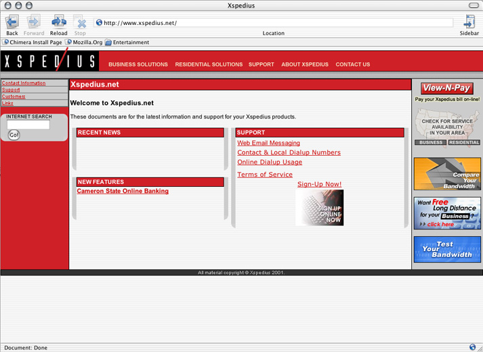The image size is (483, 352).
Task: Click the Test Your Bandwidth banner
Action: click(x=447, y=249)
